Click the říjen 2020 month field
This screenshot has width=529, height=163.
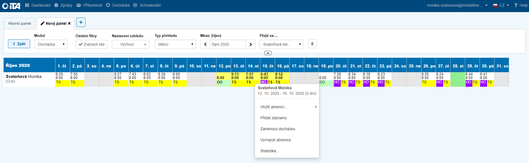(228, 44)
